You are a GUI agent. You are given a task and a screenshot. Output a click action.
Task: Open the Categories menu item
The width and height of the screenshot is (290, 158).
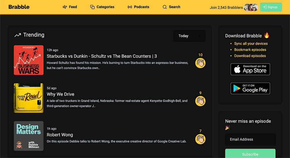pyautogui.click(x=102, y=7)
